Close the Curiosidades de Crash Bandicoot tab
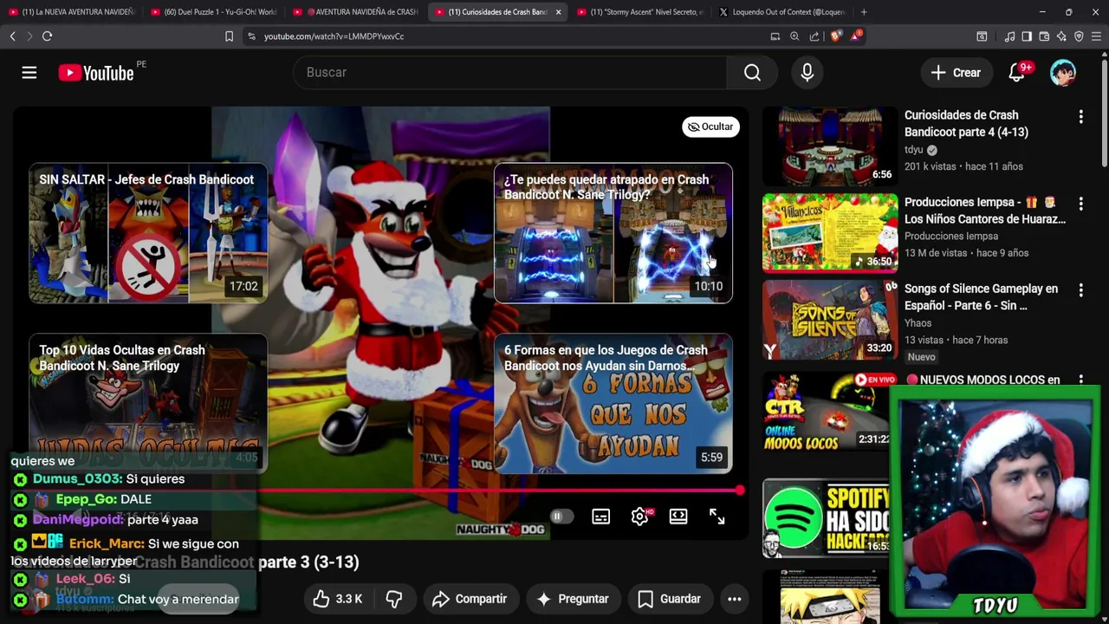Viewport: 1109px width, 624px height. (x=558, y=12)
